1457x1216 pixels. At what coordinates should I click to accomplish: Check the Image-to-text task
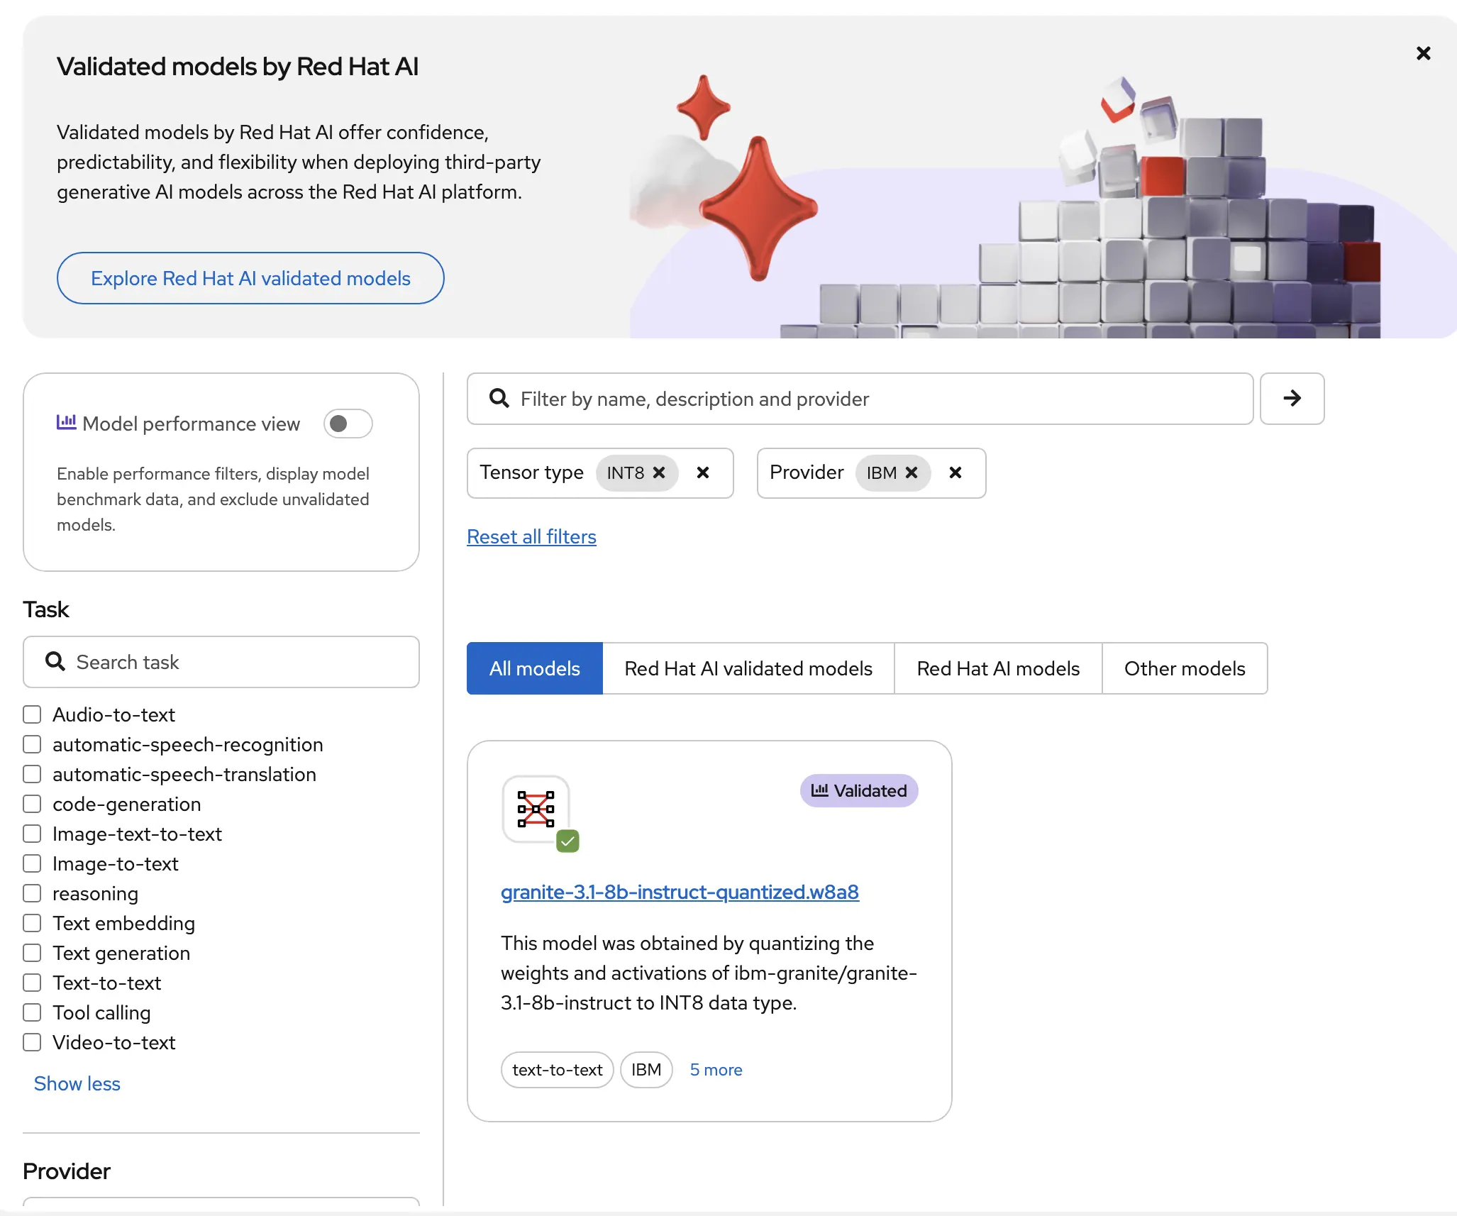coord(32,863)
